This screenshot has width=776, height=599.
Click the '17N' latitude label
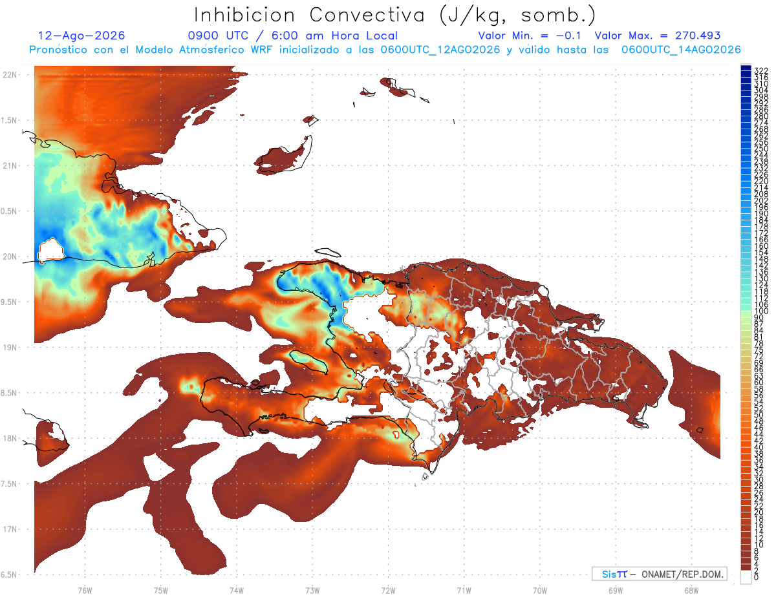point(10,529)
